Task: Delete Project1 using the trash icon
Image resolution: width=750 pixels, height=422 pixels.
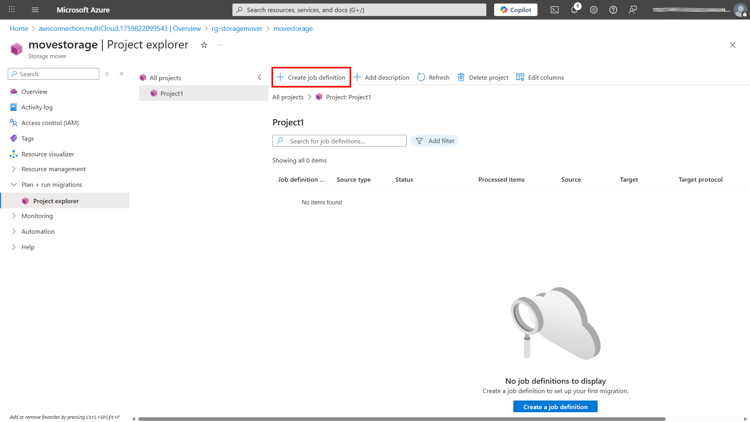Action: pos(483,77)
